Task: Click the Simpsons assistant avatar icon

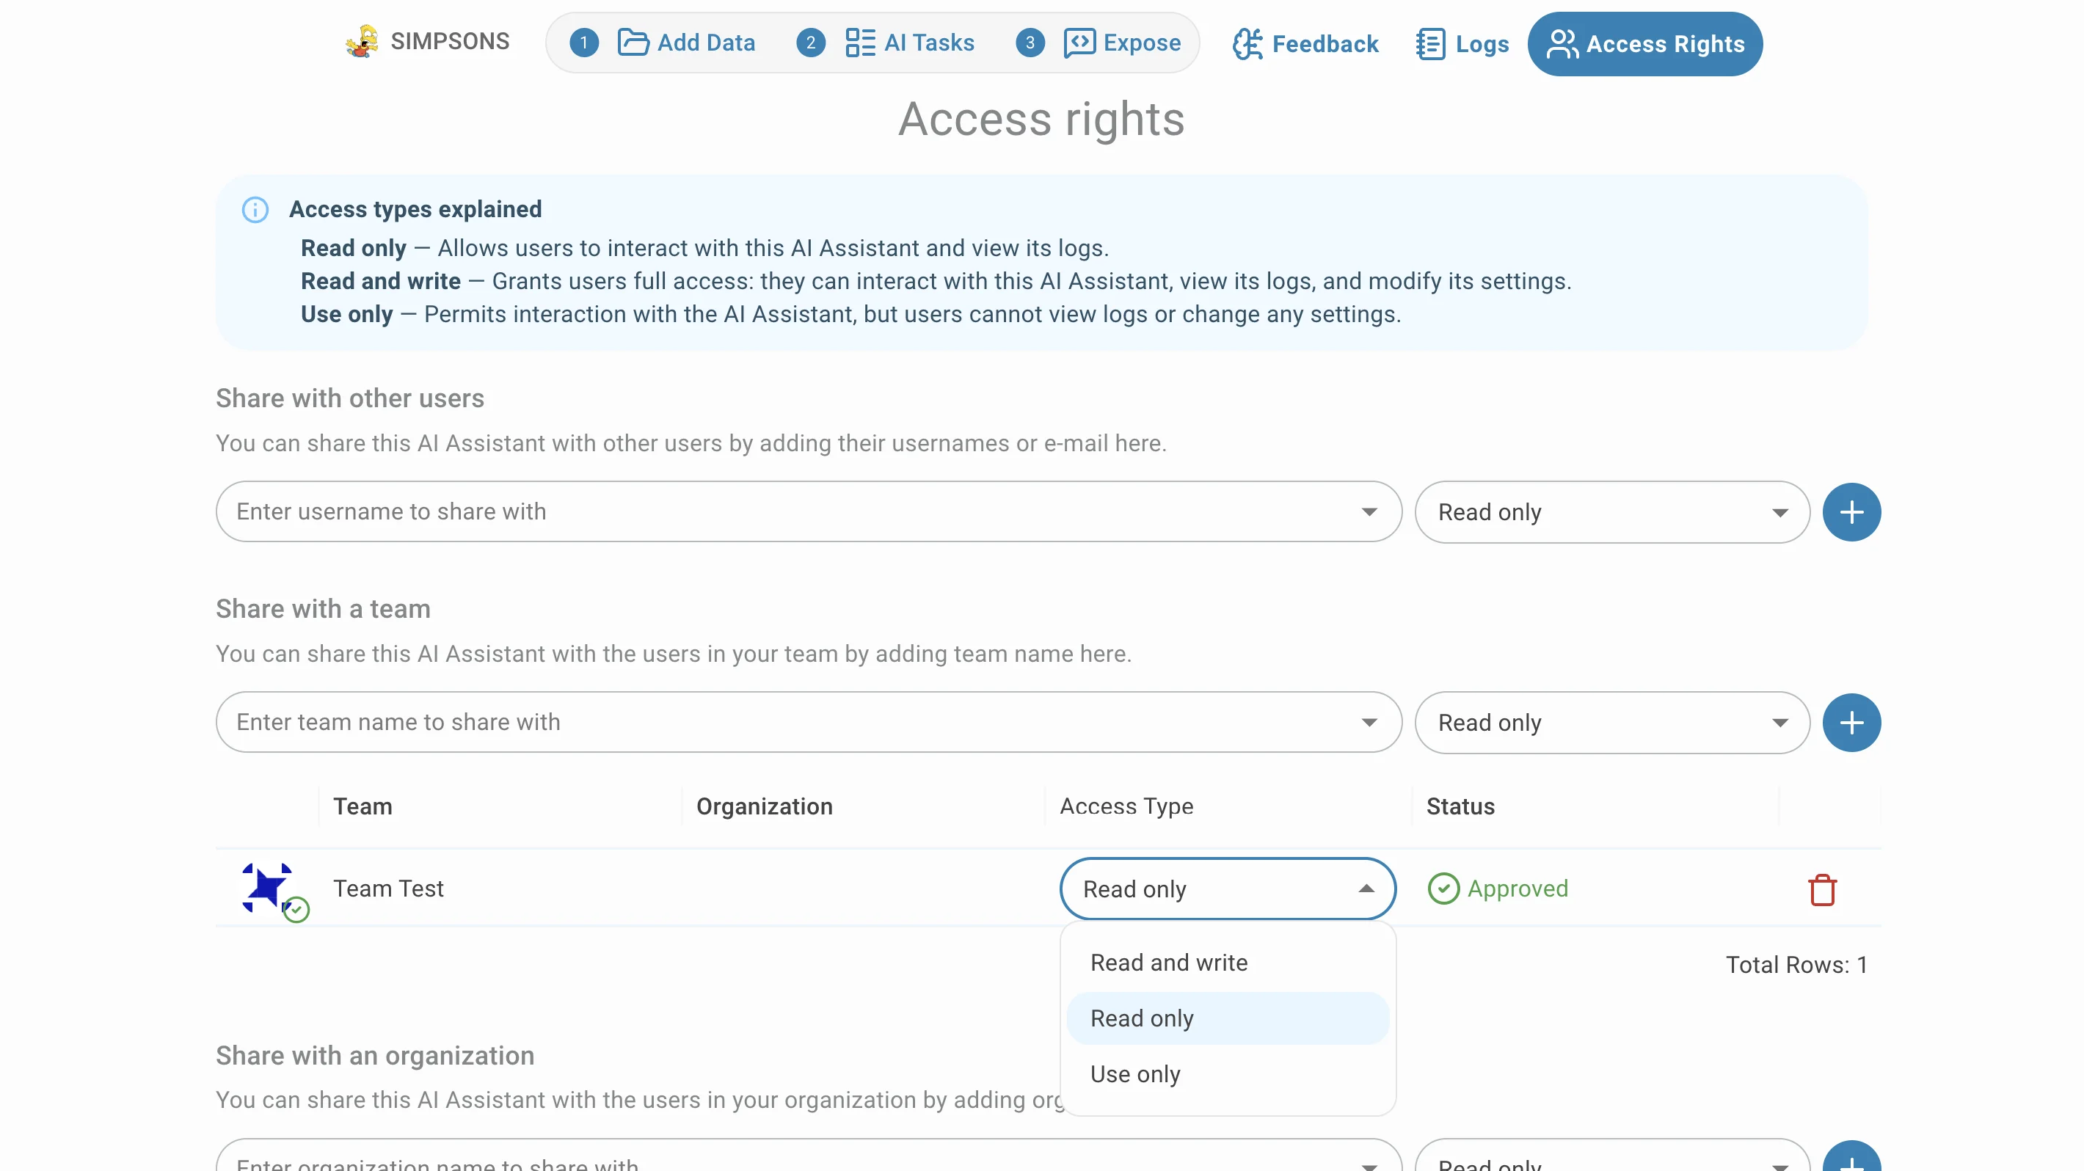Action: (362, 41)
